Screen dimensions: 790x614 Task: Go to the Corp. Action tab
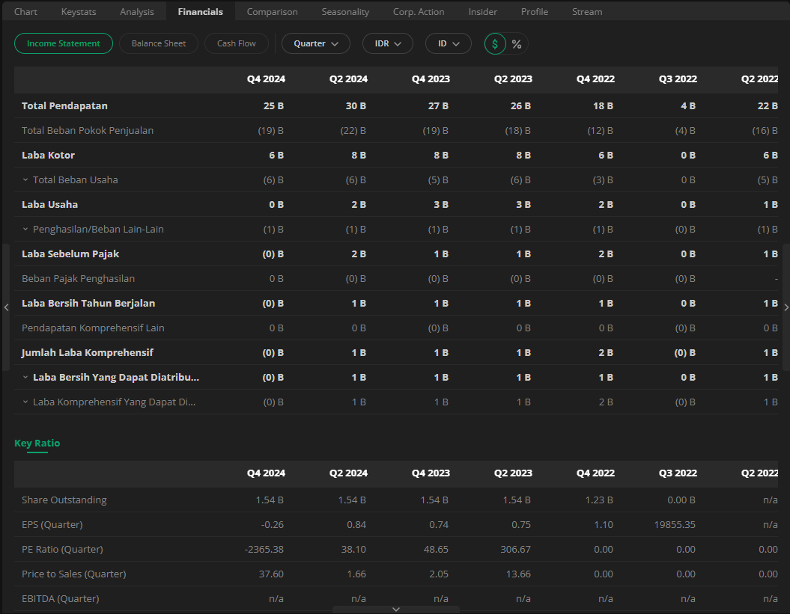[419, 11]
